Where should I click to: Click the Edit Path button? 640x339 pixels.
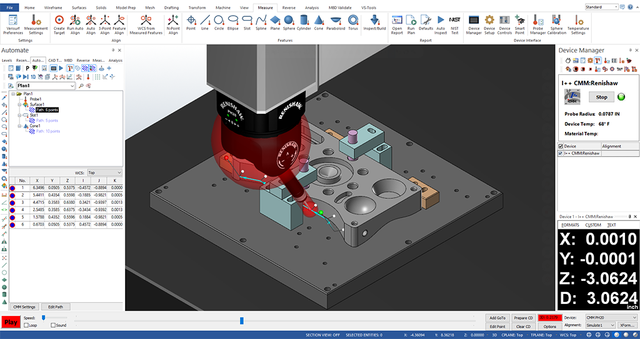56,306
